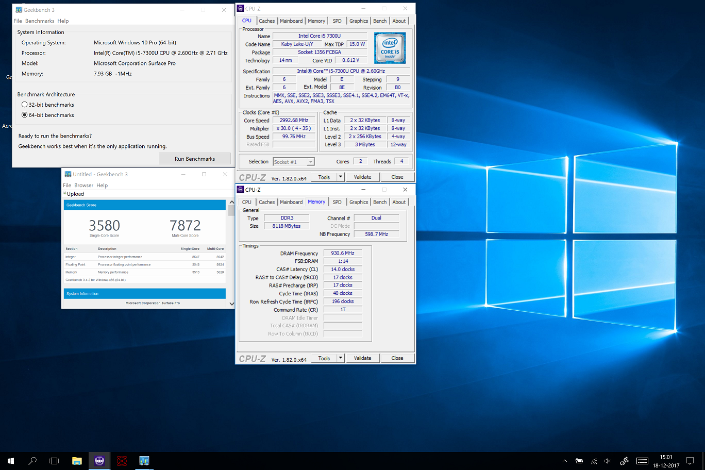Open touch keyboard tray icon
Screen dimensions: 705x470
(x=642, y=461)
